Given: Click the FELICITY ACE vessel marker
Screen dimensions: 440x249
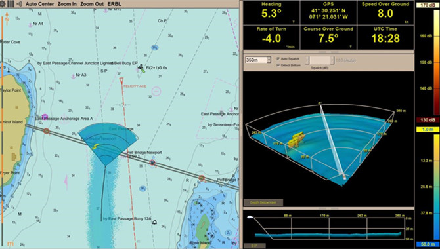Looking at the screenshot, I should point(121,81).
